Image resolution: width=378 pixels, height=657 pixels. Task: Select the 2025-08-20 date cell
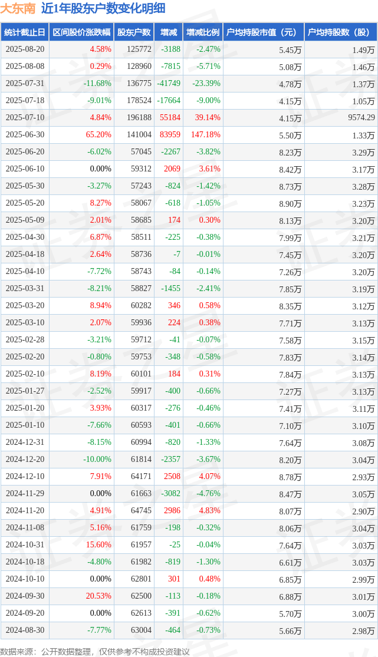pyautogui.click(x=25, y=49)
